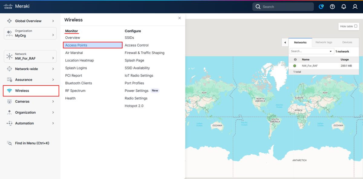Open the help question mark icon

pos(332,7)
